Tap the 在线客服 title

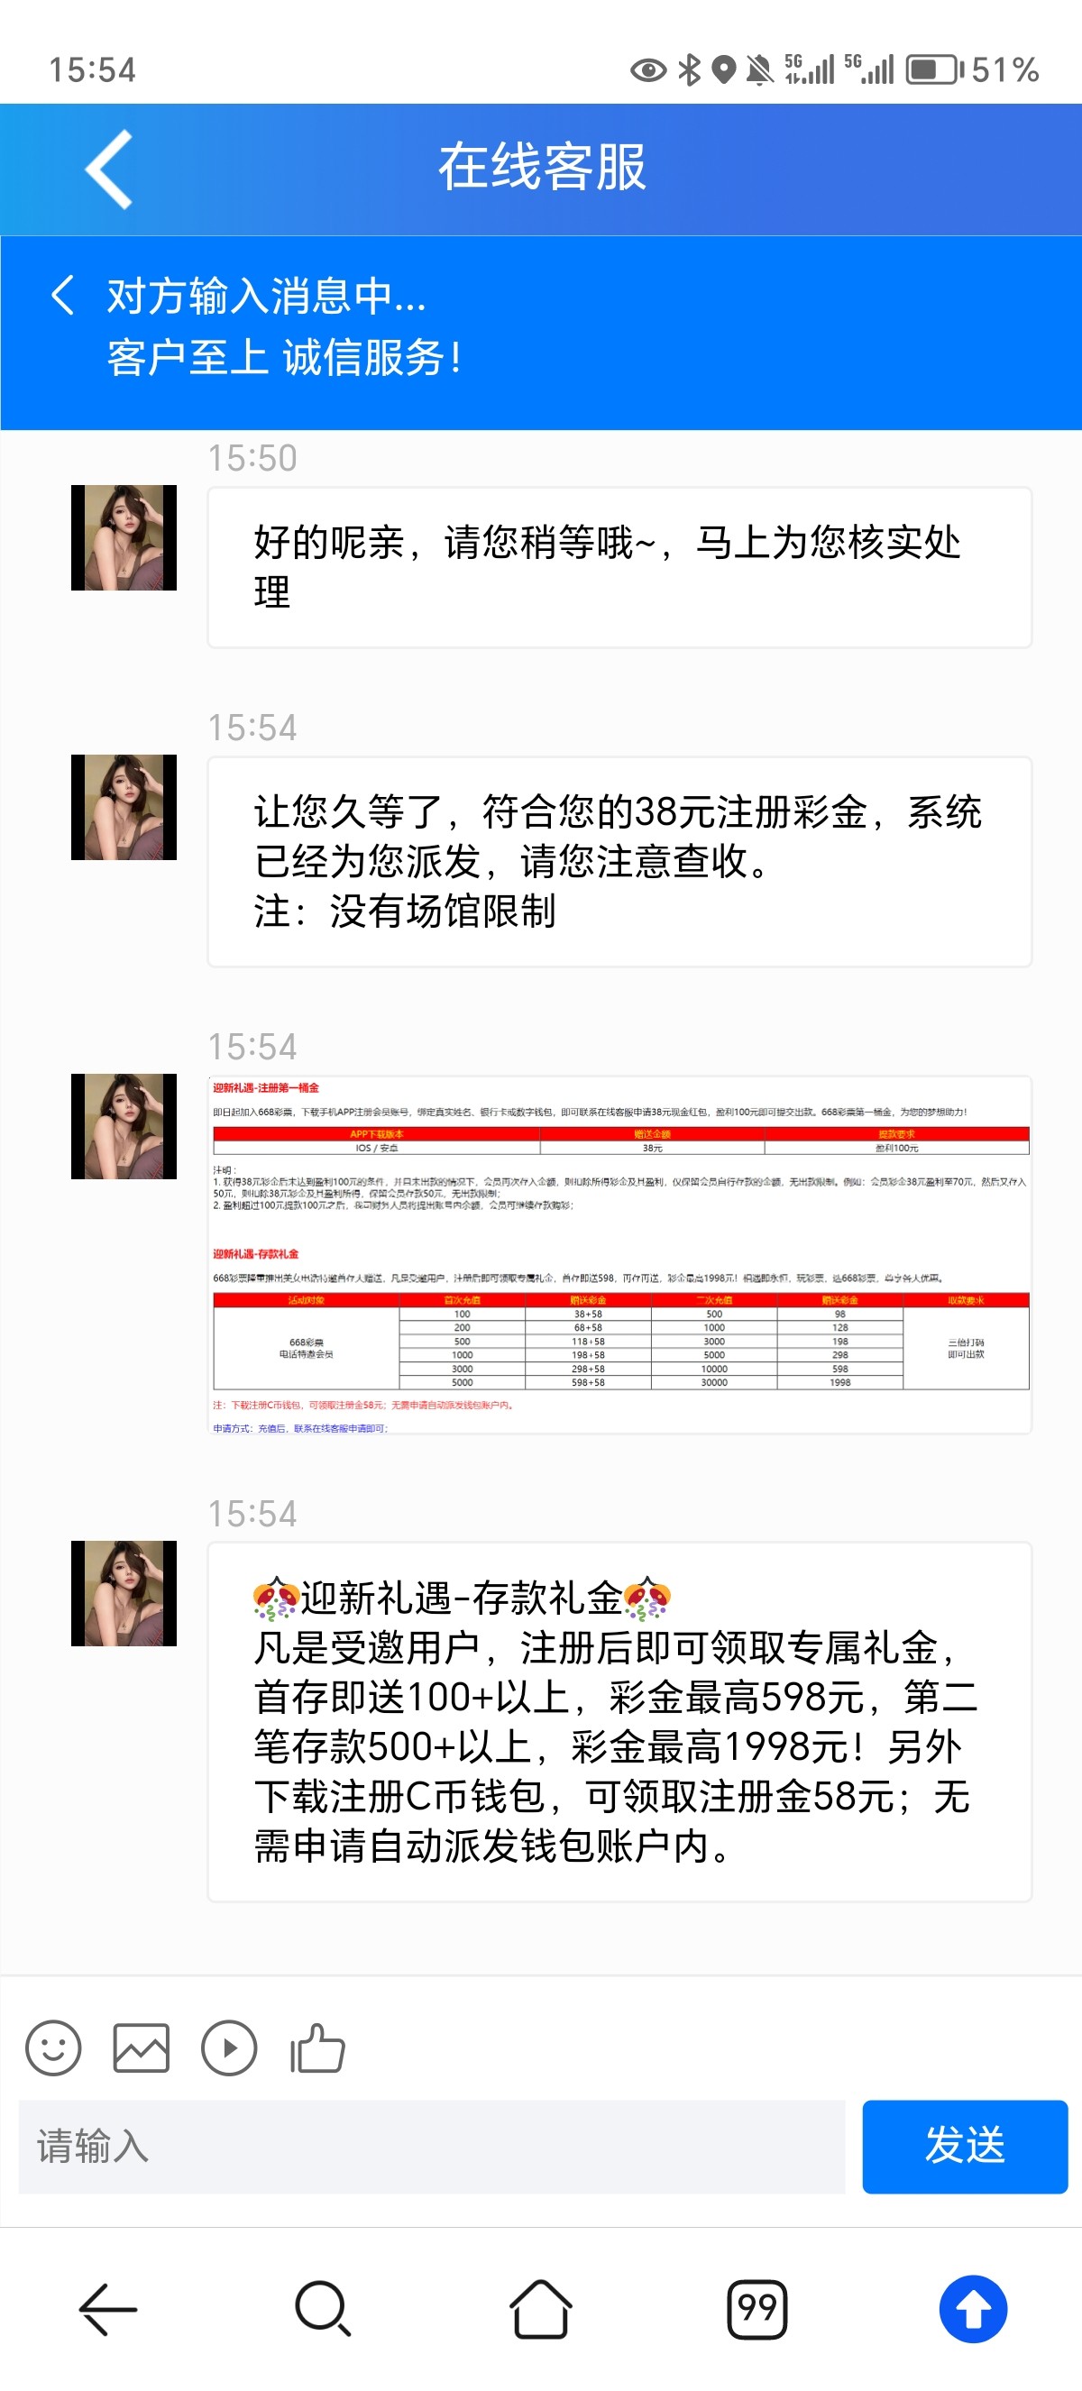[x=542, y=168]
